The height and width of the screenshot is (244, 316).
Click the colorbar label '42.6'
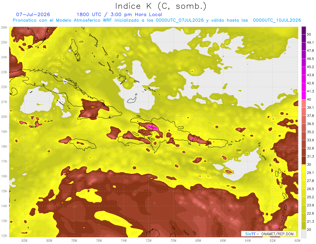click(x=310, y=83)
